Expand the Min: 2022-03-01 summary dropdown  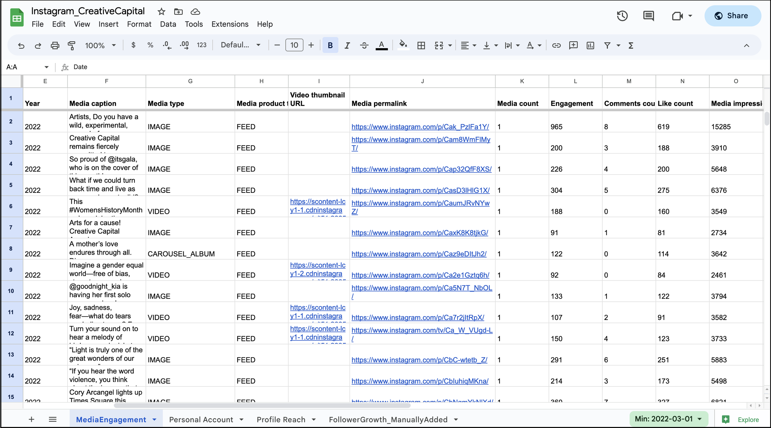(668, 419)
